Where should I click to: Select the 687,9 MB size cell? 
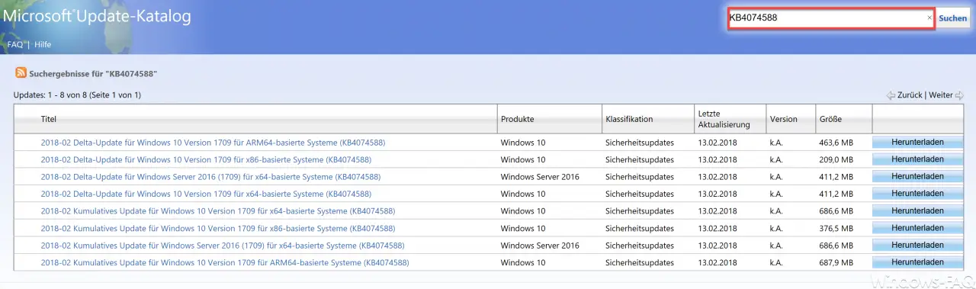(x=836, y=262)
